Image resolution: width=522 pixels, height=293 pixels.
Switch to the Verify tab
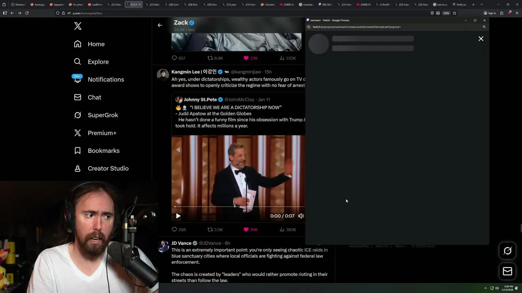click(x=459, y=4)
